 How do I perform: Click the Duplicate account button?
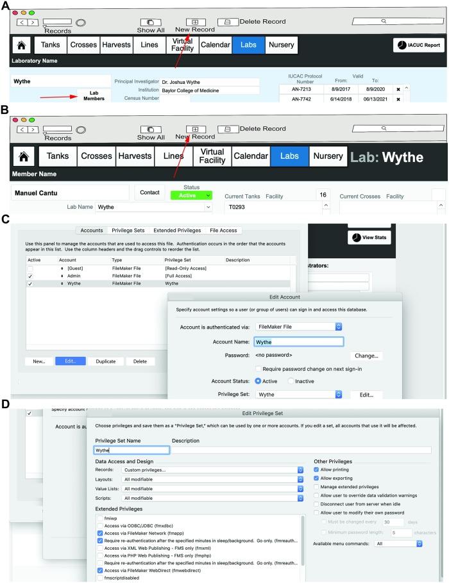(106, 361)
